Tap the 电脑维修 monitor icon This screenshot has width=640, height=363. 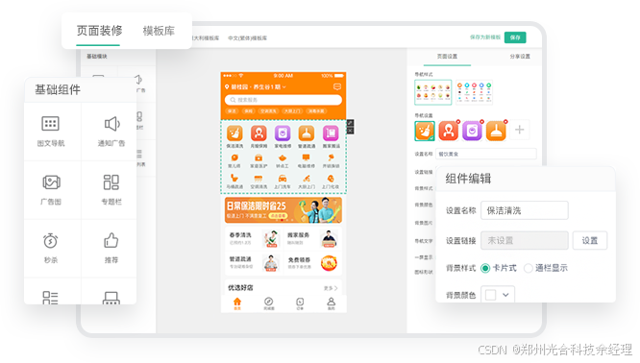point(307,157)
